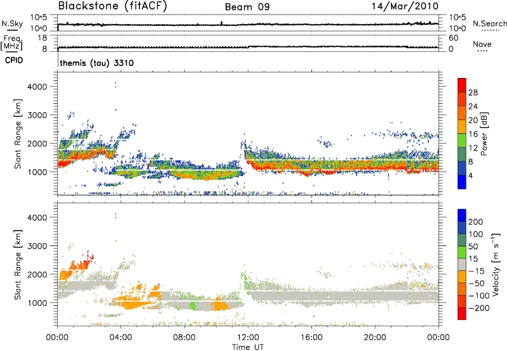Click the gray -15 to 15 velocity segment

[x=462, y=264]
